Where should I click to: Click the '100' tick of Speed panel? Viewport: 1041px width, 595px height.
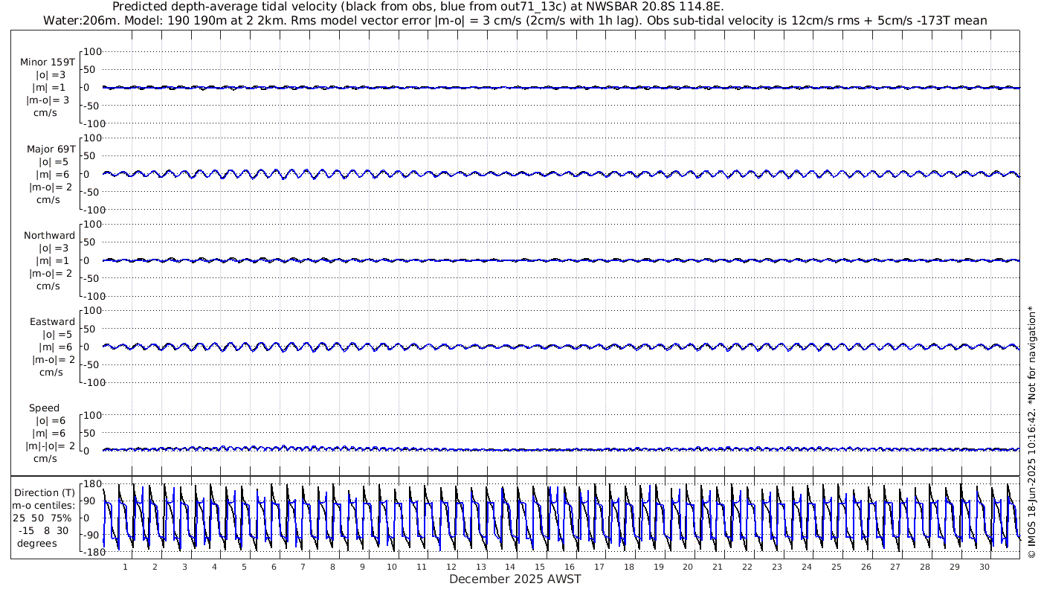pyautogui.click(x=92, y=415)
